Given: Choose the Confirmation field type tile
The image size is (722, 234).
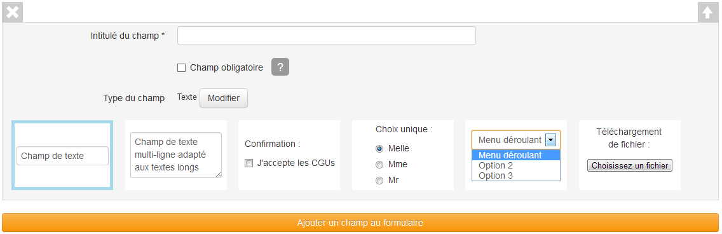Looking at the screenshot, I should tap(289, 155).
